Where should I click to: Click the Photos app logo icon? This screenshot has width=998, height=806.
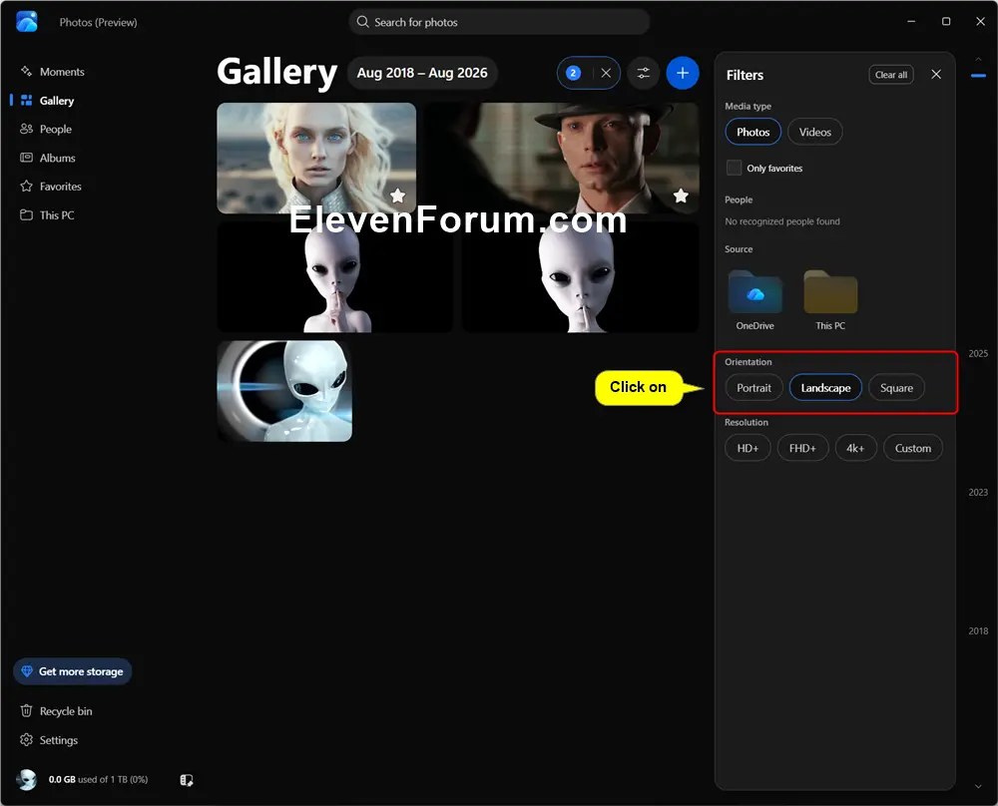click(x=27, y=22)
